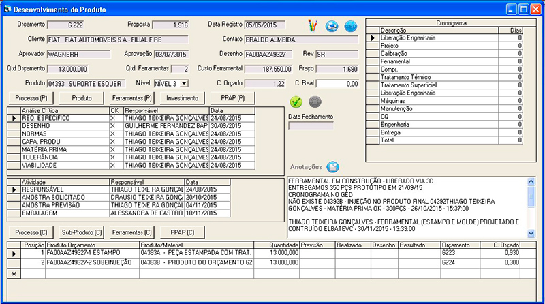Toggle OK mark for NORMAS row
This screenshot has height=304, width=545.
pos(116,134)
